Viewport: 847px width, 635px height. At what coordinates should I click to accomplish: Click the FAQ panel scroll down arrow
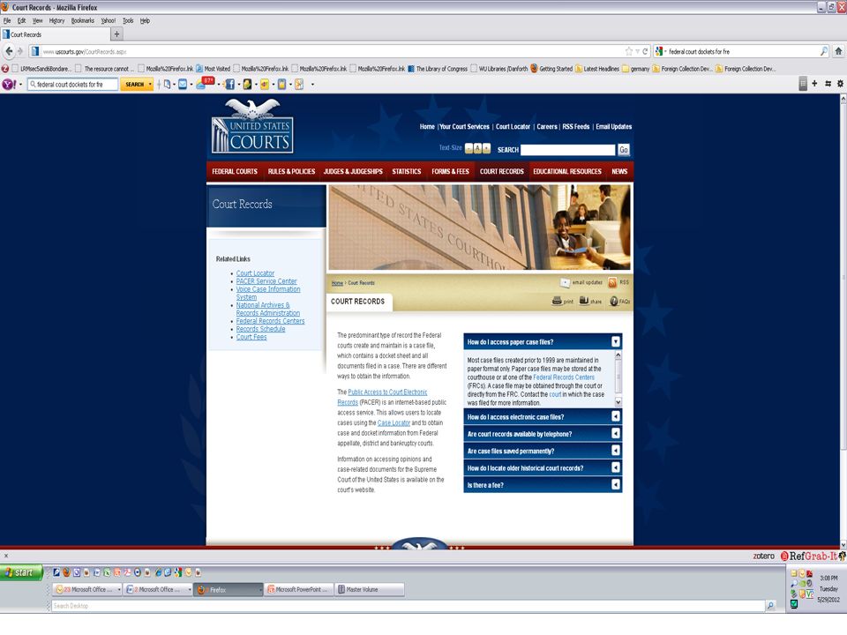coord(618,402)
